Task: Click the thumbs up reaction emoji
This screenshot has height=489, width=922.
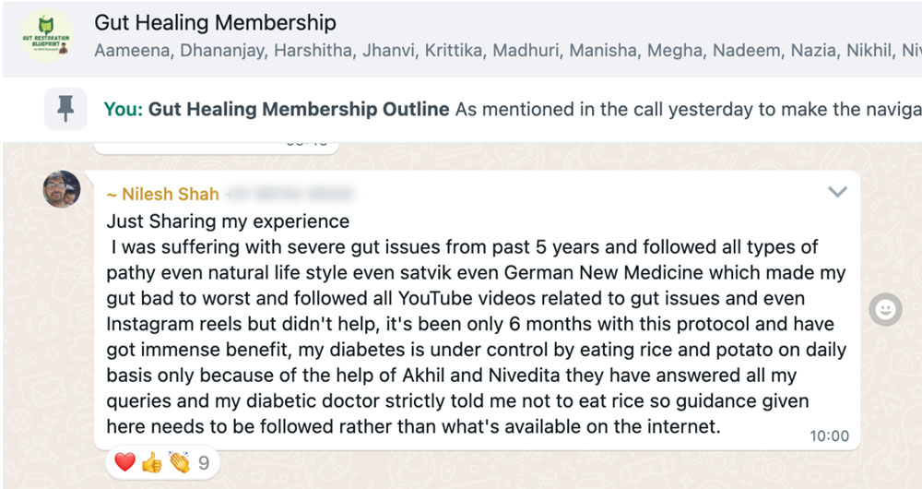Action: 151,463
